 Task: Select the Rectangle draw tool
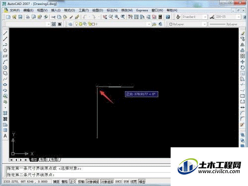5,56
